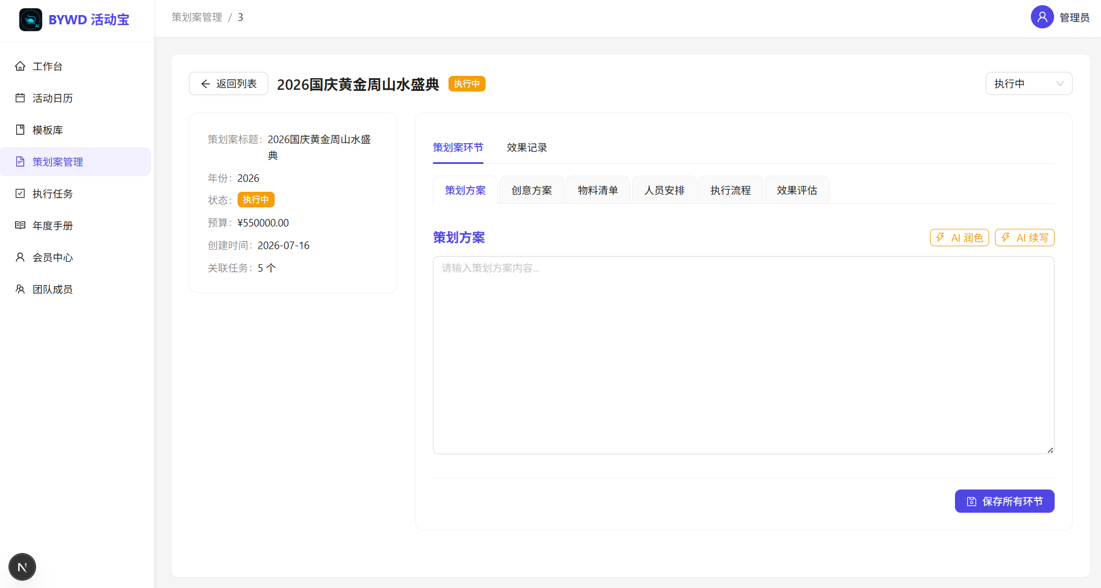Screen dimensions: 1101x588
Task: Save with the 保存所有环节 button
Action: click(1004, 501)
